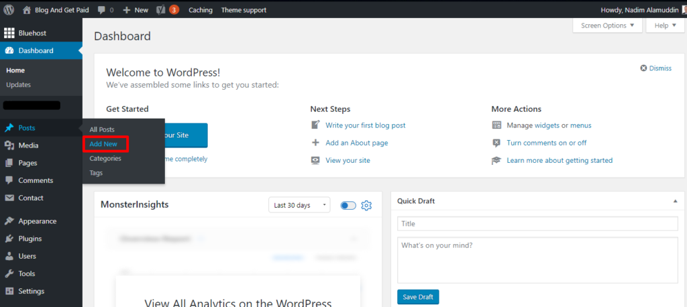Click the Media library icon
687x307 pixels.
tap(9, 145)
